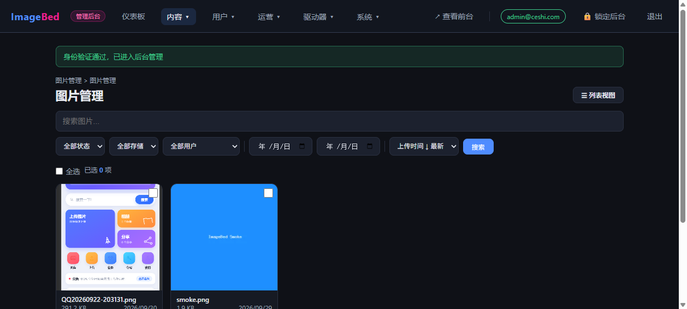Viewport: 687px width, 309px height.
Task: Click the file name QQ20260922-203131.png
Action: [x=99, y=300]
